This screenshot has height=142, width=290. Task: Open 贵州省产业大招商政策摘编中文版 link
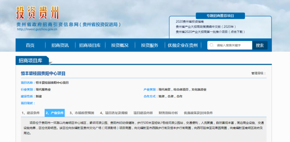(x=206, y=27)
